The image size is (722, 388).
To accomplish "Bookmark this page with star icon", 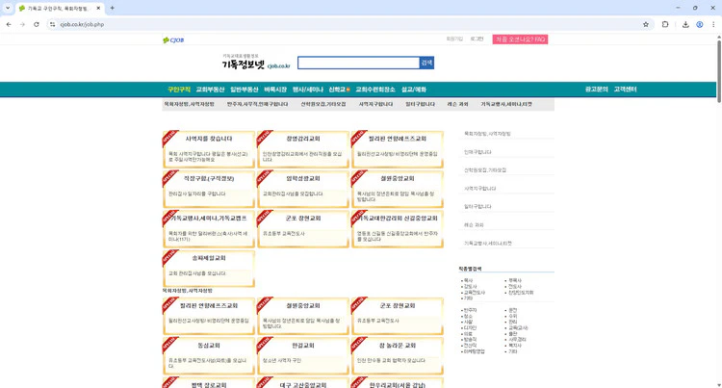I will tap(646, 24).
